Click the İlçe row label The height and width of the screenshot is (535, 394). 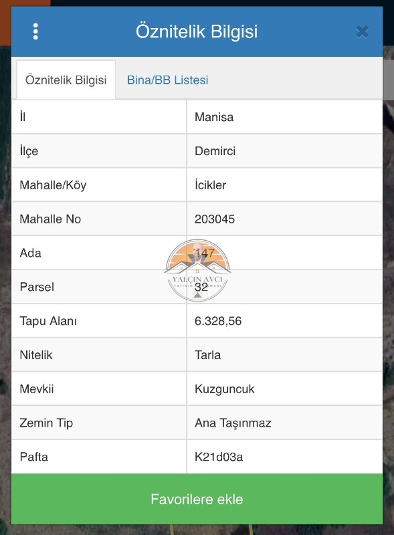29,151
